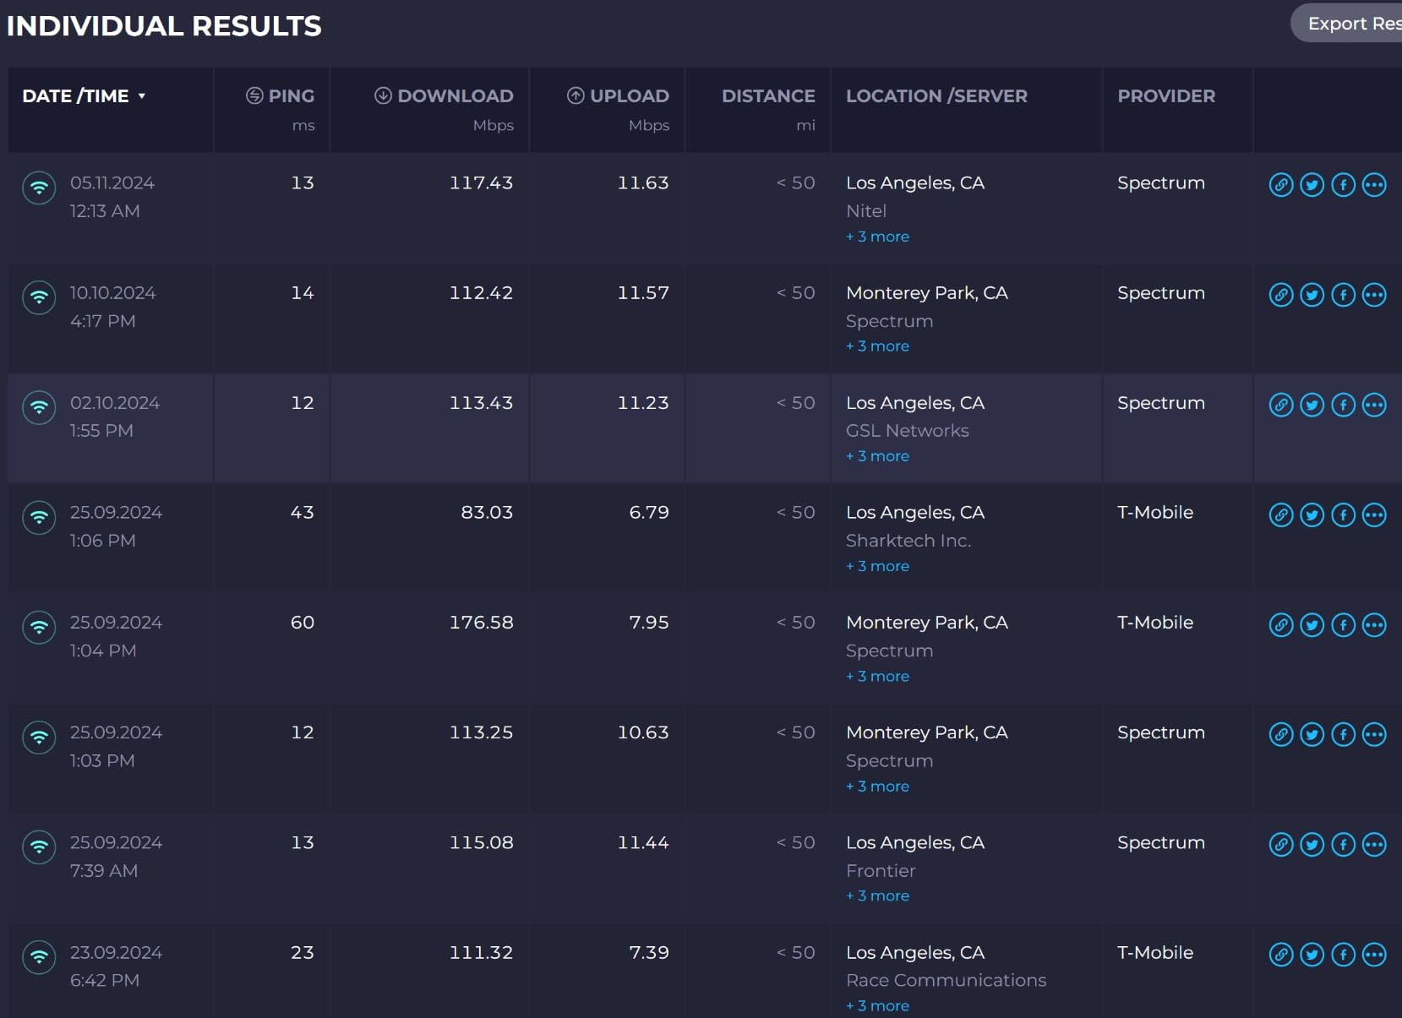Viewport: 1402px width, 1018px height.
Task: Open more options for 10.10.2024 test
Action: tap(1375, 295)
